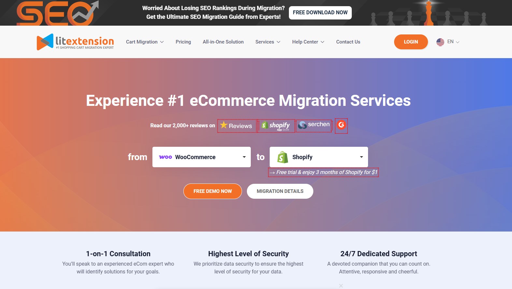This screenshot has width=512, height=289.
Task: Open the Shopify App Store reviews badge
Action: (x=276, y=126)
